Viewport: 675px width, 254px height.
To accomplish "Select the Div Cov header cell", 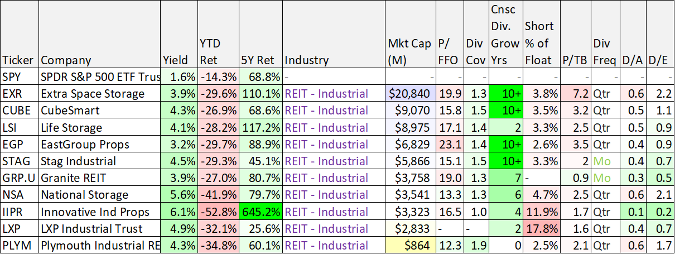I will click(476, 35).
